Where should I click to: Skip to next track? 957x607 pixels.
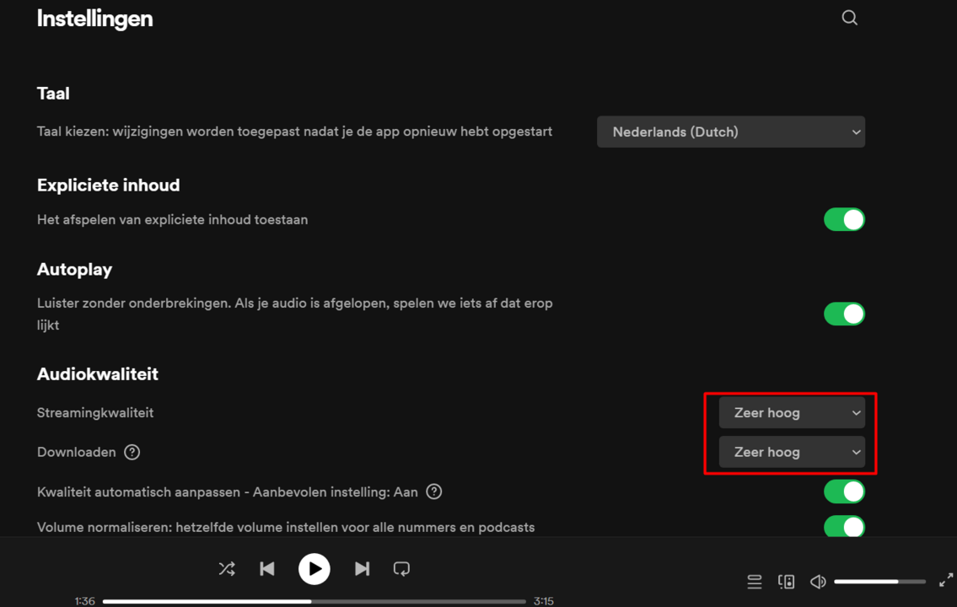362,568
